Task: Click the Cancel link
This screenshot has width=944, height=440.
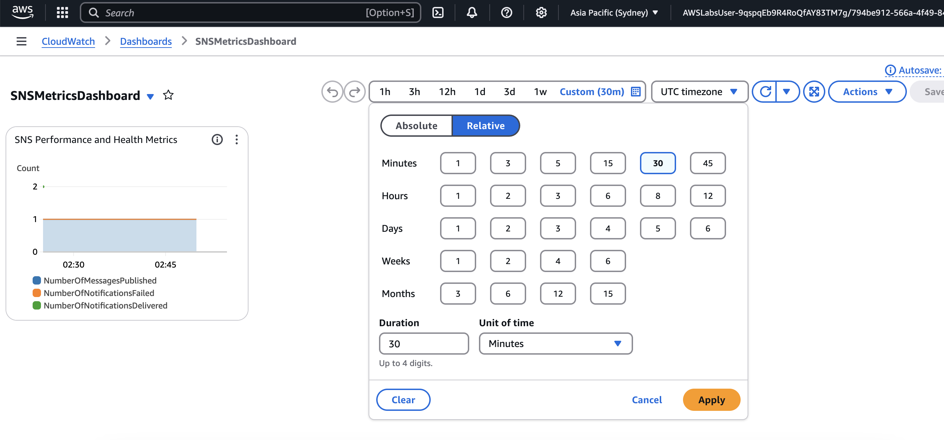Action: (647, 400)
